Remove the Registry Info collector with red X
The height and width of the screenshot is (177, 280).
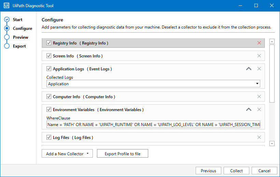tap(259, 43)
